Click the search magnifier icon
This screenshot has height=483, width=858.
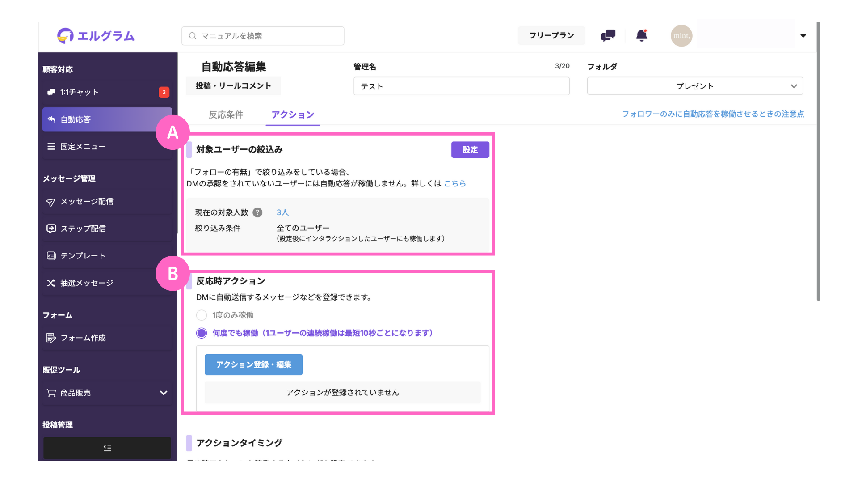pos(193,36)
